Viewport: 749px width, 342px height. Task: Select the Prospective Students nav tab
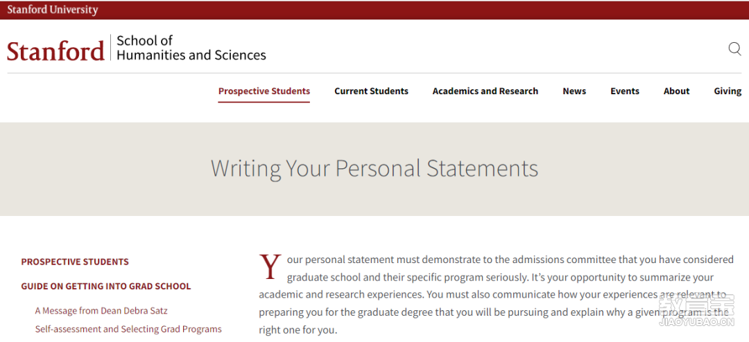(264, 91)
